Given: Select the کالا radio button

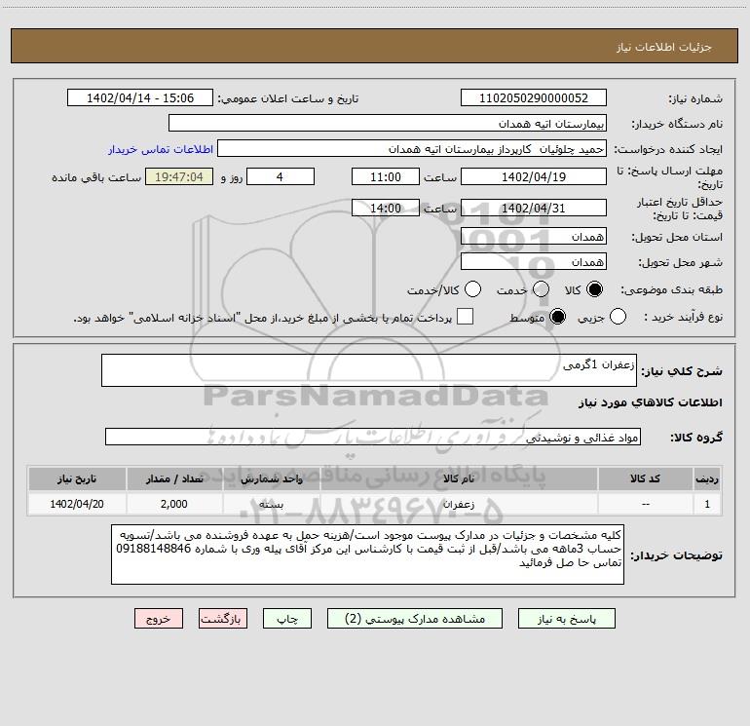Looking at the screenshot, I should pos(594,289).
